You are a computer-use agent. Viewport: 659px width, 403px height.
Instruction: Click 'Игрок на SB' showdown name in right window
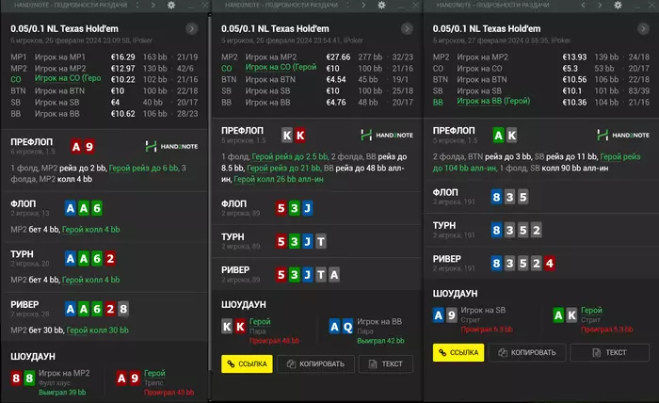pos(483,310)
